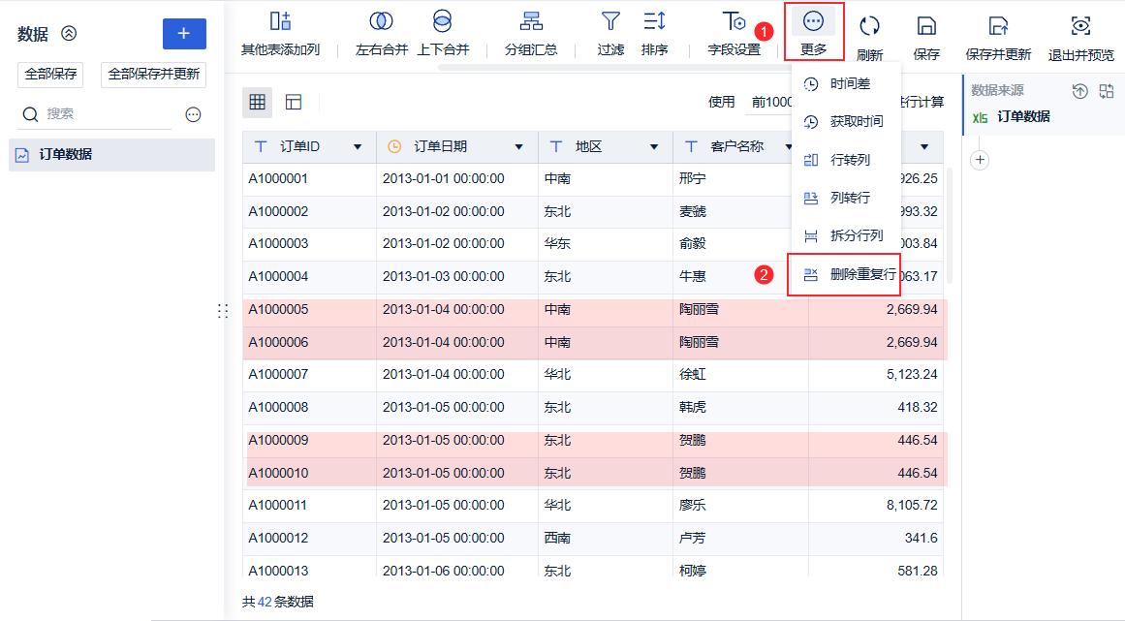1125x621 pixels.
Task: Click the 徐虹 customer cell
Action: pyautogui.click(x=740, y=375)
